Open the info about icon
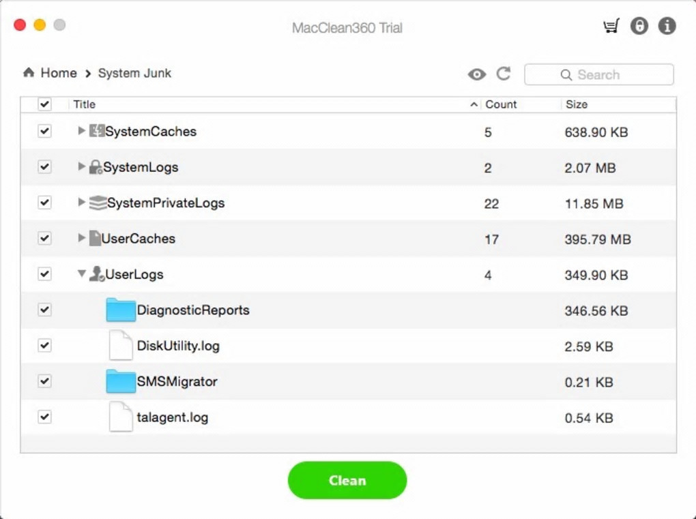696x519 pixels. [x=667, y=26]
